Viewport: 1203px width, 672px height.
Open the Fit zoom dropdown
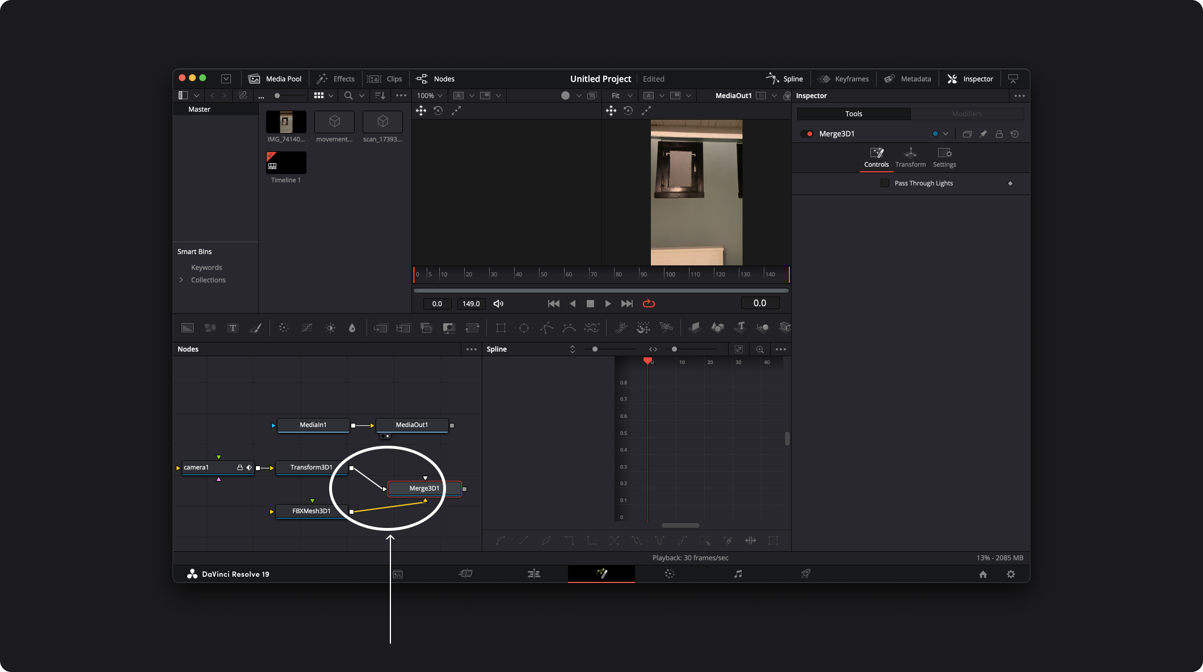[621, 96]
